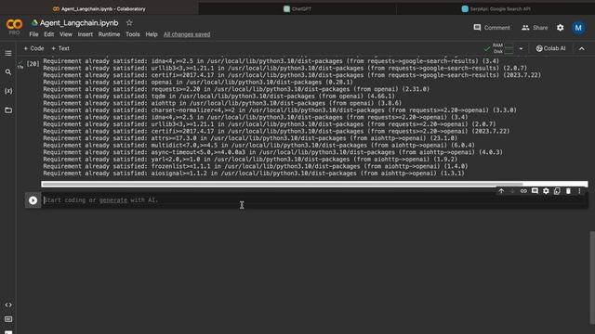
Task: Mirror cell in tab icon
Action: coord(557,191)
